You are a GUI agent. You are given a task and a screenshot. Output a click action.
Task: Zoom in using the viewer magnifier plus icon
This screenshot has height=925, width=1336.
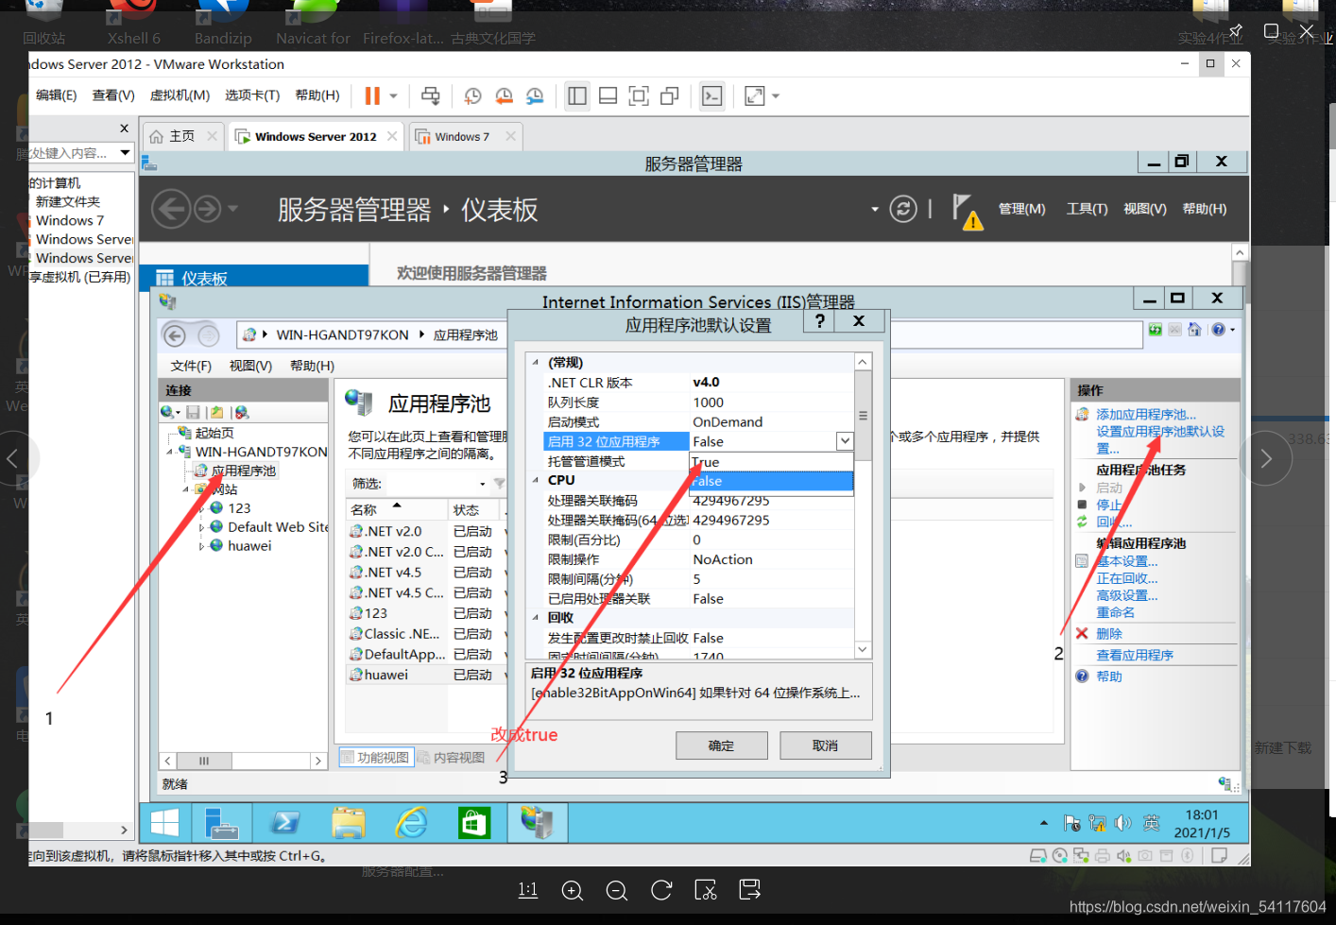pos(572,890)
